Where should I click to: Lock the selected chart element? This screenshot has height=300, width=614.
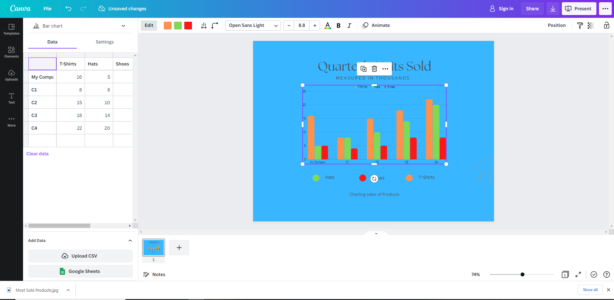click(606, 25)
